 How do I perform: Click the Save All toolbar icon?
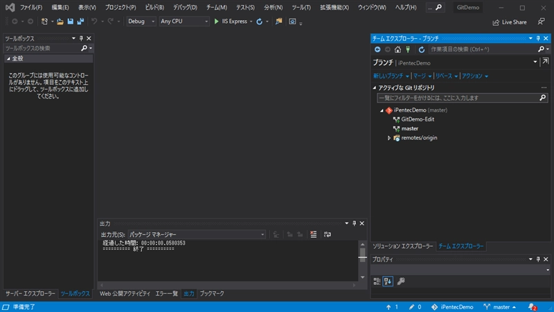[80, 21]
